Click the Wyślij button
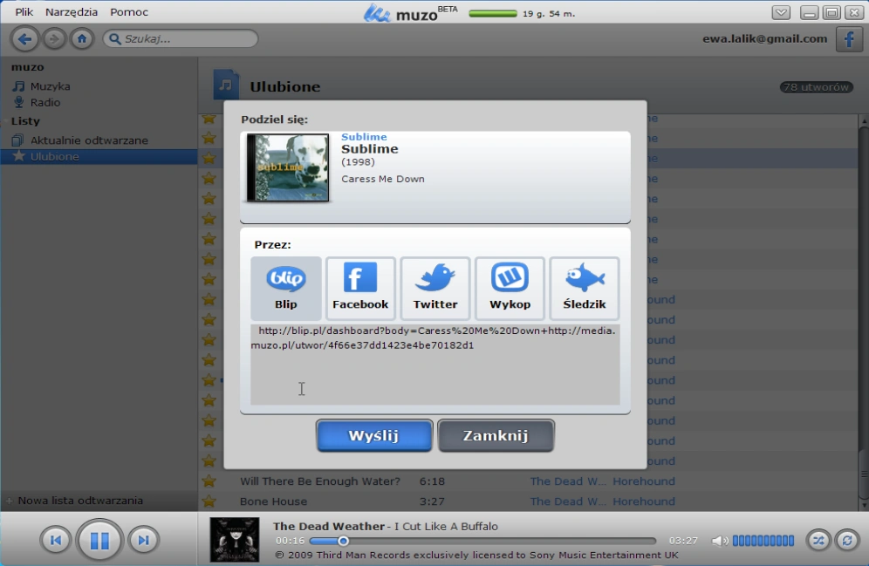Viewport: 869px width, 566px height. (374, 436)
